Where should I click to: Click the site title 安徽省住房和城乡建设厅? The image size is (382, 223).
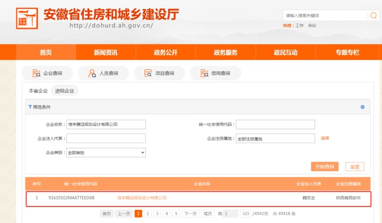(111, 14)
